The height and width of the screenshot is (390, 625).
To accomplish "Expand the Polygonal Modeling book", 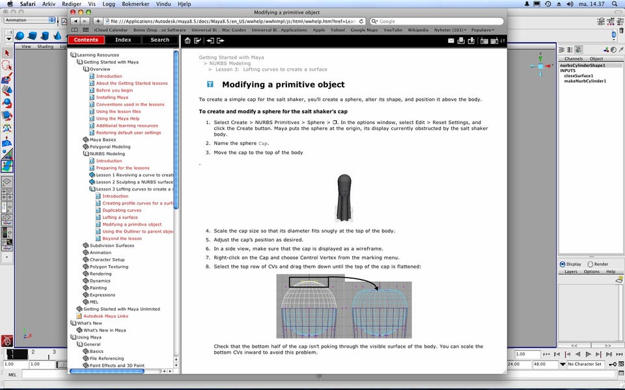I will tap(86, 147).
